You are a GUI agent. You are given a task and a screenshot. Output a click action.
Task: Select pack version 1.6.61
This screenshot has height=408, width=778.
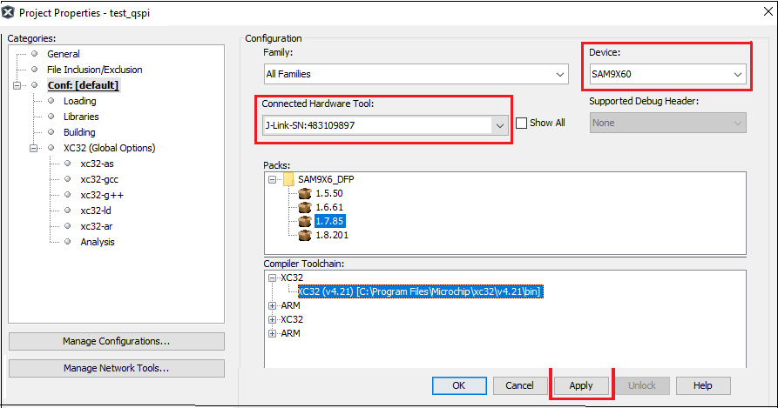329,207
